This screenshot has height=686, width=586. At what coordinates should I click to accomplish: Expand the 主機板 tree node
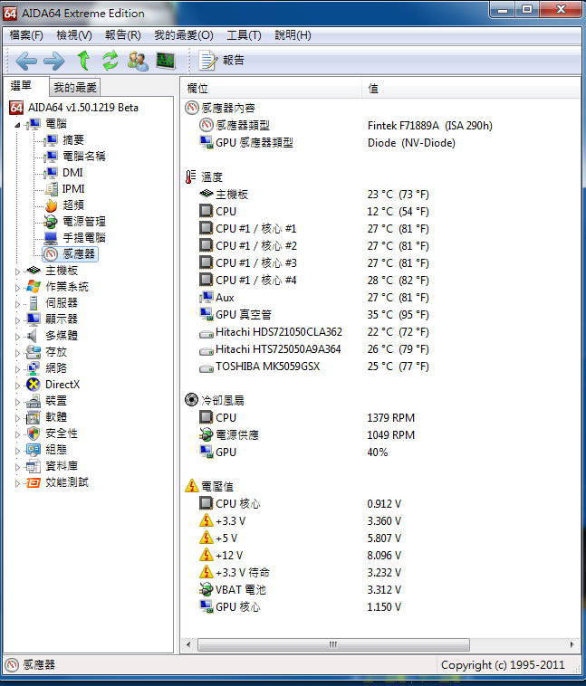click(17, 272)
